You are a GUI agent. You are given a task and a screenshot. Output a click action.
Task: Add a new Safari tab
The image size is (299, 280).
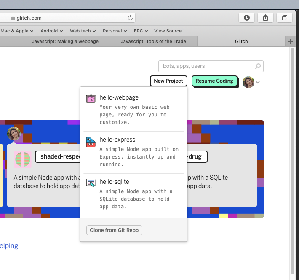290,41
